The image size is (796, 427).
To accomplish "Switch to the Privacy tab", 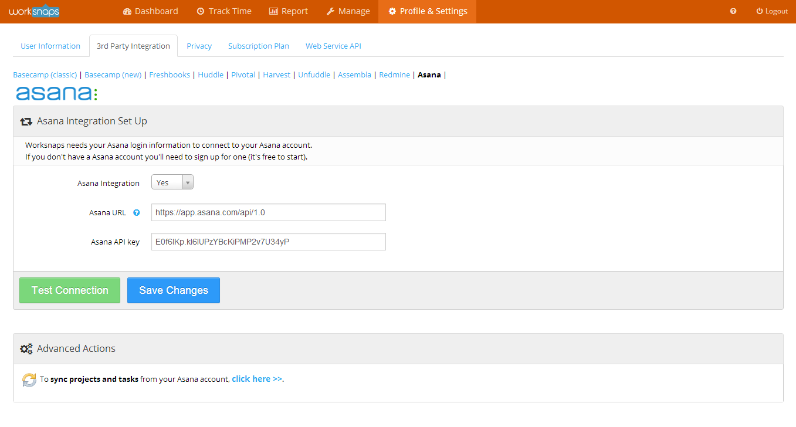I will click(199, 46).
